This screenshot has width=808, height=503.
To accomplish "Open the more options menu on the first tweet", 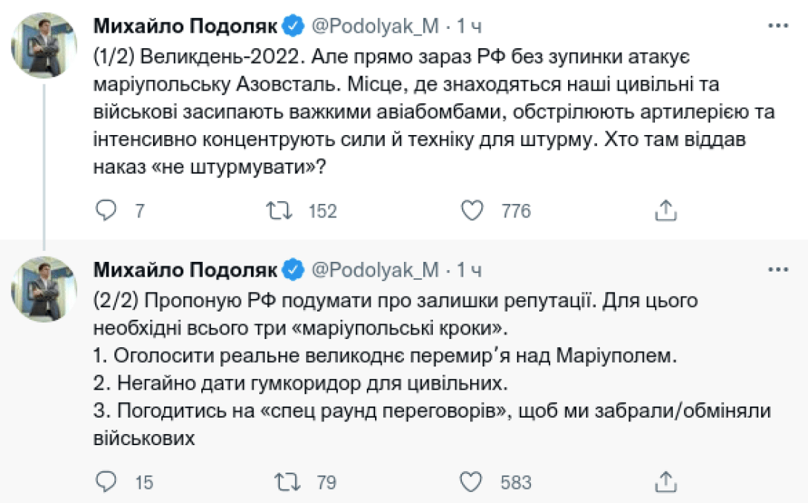I will [x=778, y=24].
